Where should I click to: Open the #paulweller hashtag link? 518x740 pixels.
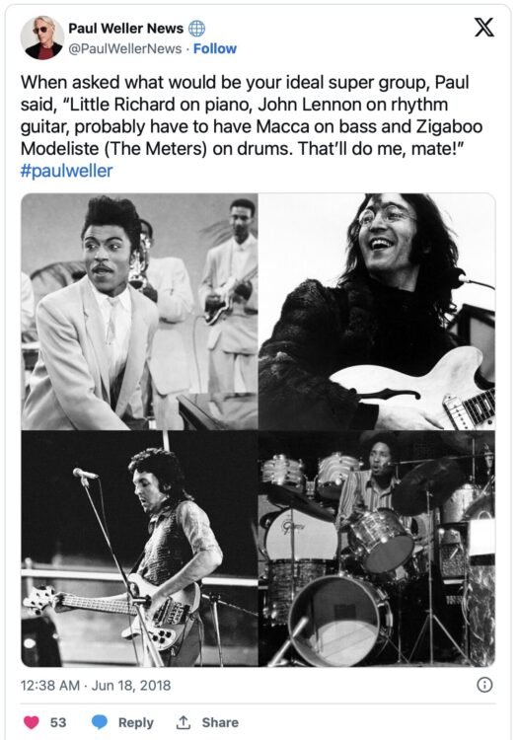[x=66, y=171]
